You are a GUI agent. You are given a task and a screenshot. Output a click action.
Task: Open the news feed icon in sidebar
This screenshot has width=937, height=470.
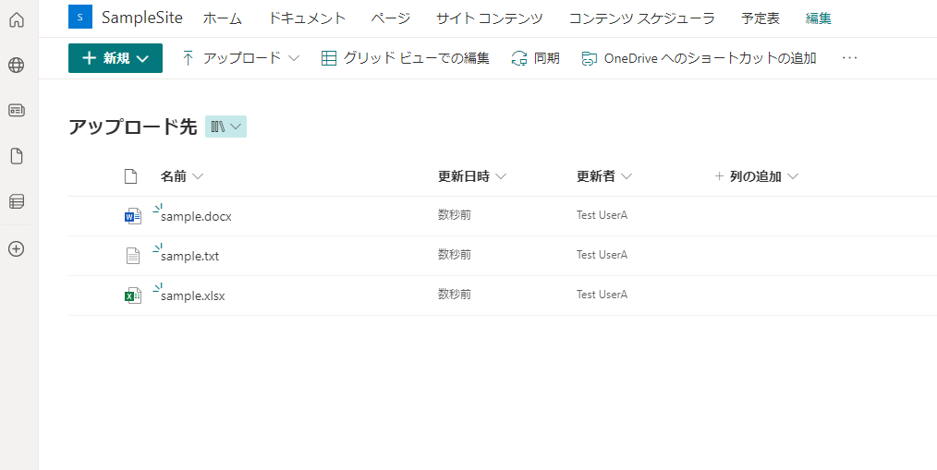[17, 111]
